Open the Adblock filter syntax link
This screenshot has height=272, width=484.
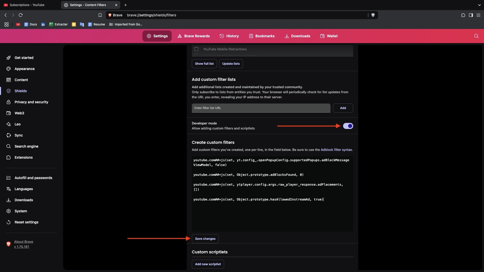(x=336, y=150)
